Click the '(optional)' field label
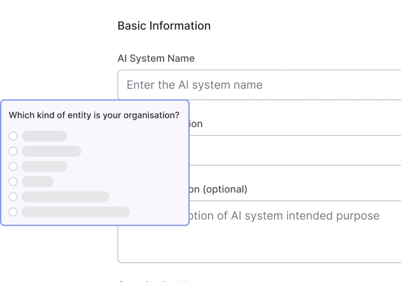This screenshot has height=282, width=401. click(x=218, y=189)
